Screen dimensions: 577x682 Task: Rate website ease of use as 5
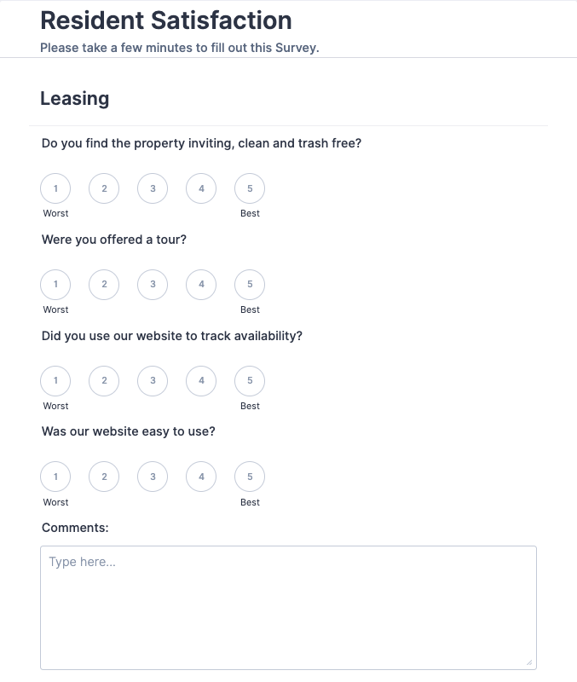(250, 477)
